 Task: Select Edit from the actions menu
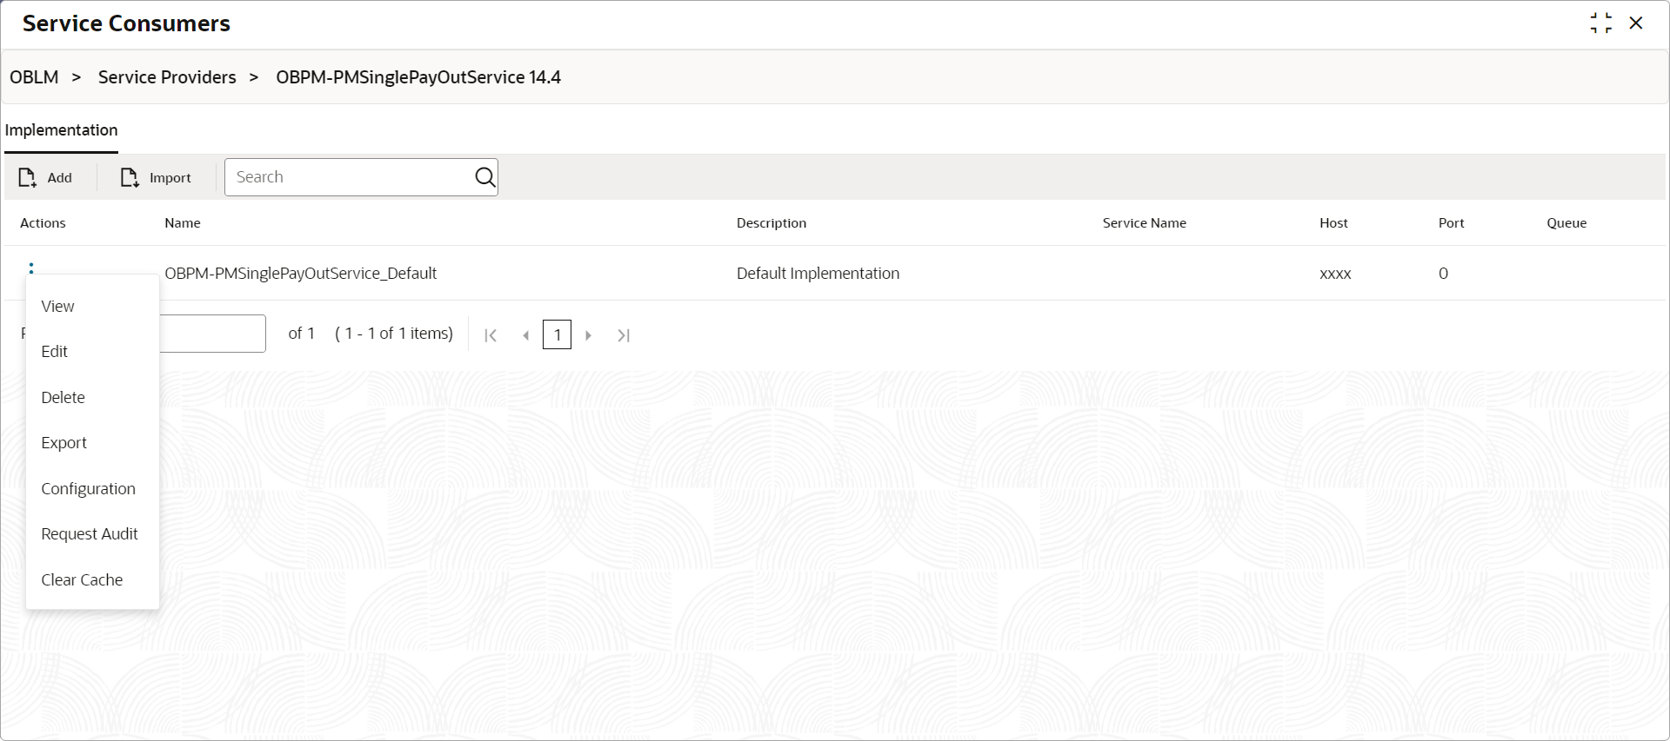pos(54,351)
